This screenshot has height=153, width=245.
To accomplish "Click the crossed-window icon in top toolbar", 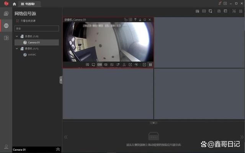I will [x=234, y=11].
